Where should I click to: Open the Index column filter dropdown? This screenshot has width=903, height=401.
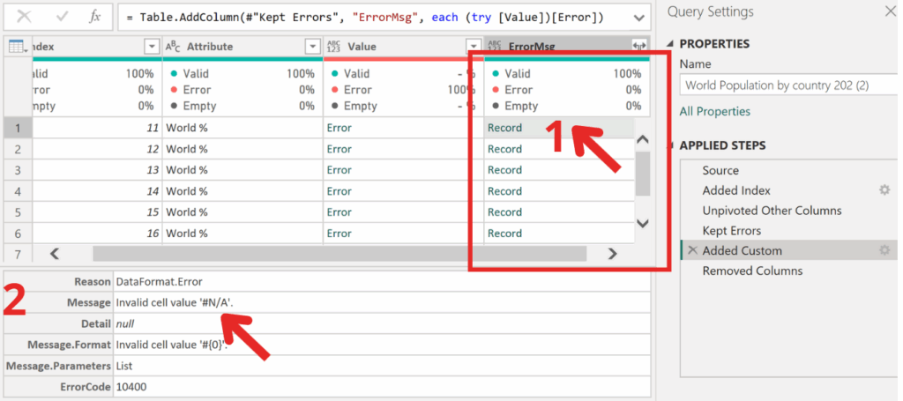tap(152, 47)
